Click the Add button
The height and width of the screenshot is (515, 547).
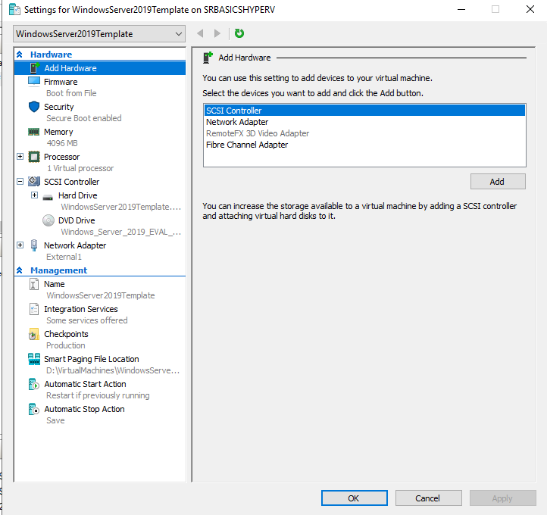tap(498, 182)
